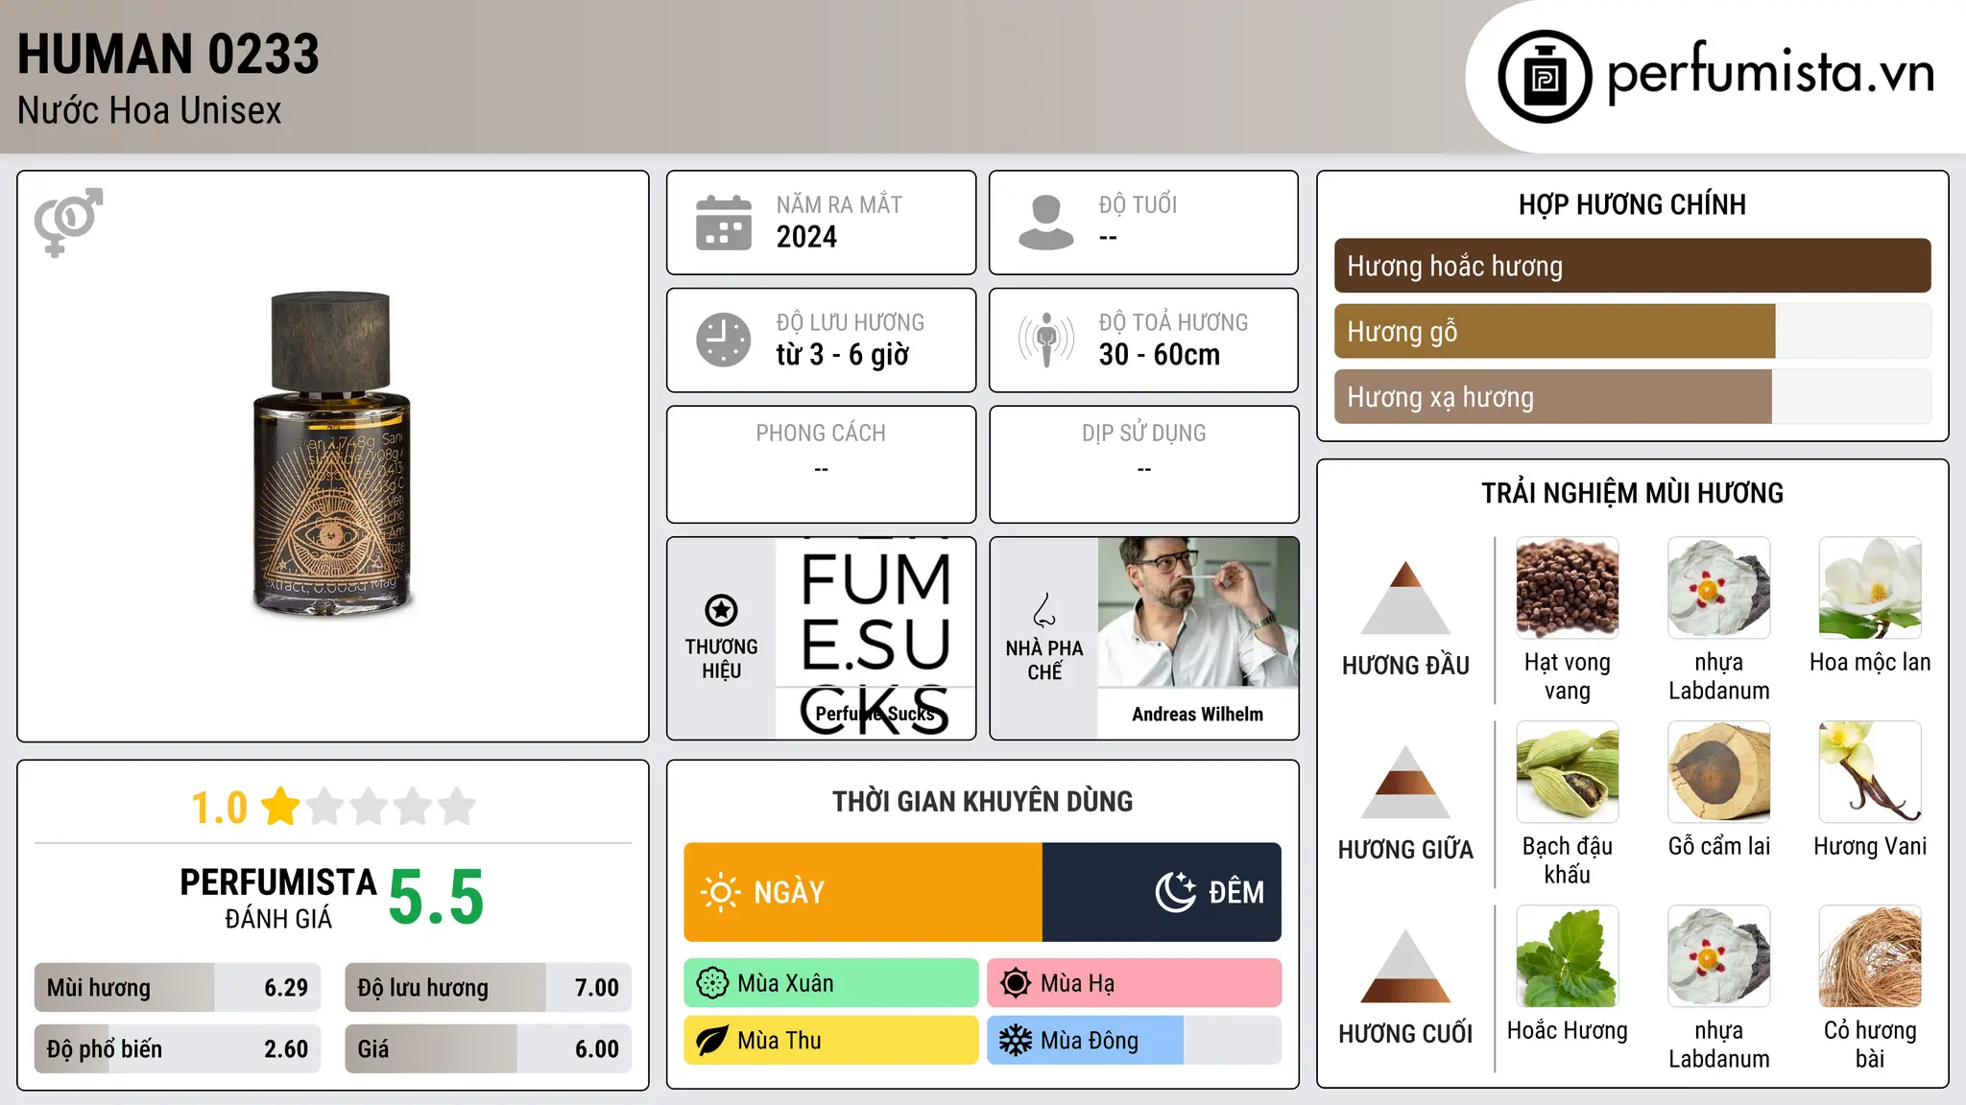Click the sun icon in Mùa Hạ

click(x=1016, y=983)
